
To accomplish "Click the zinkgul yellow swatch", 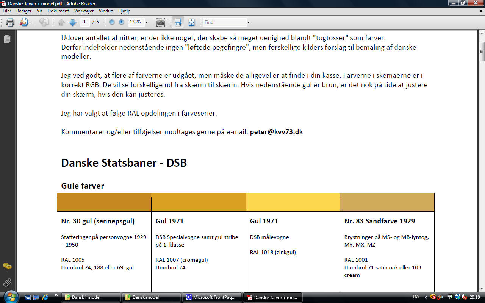I will tap(293, 202).
